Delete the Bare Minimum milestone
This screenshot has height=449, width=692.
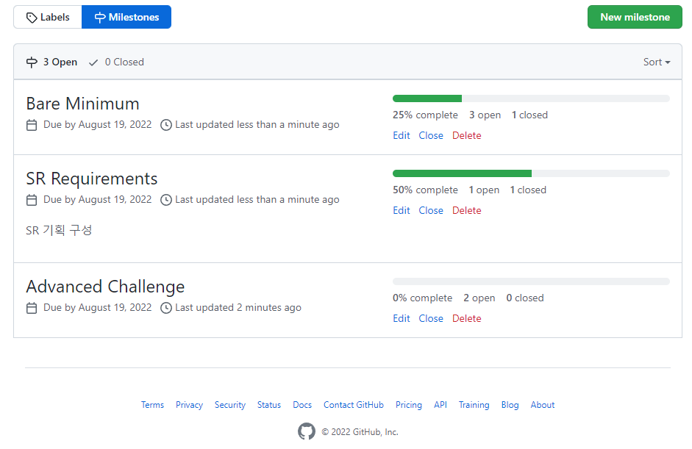click(x=466, y=136)
